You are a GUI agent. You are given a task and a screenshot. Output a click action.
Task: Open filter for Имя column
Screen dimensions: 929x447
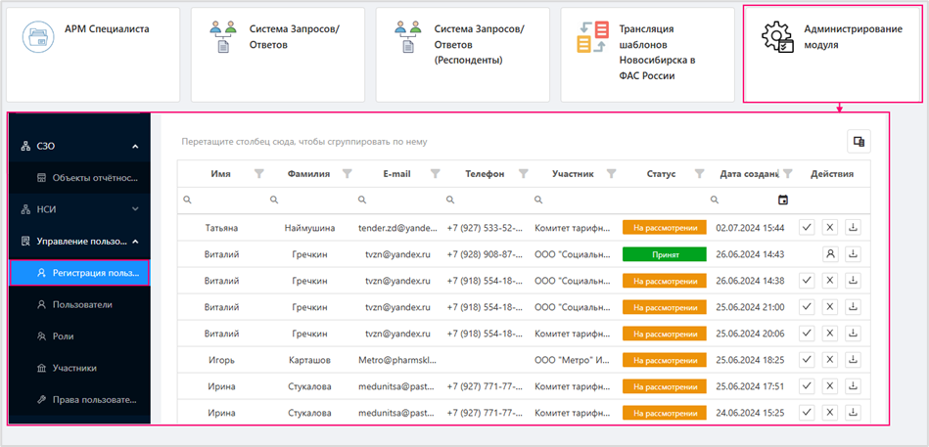(258, 173)
